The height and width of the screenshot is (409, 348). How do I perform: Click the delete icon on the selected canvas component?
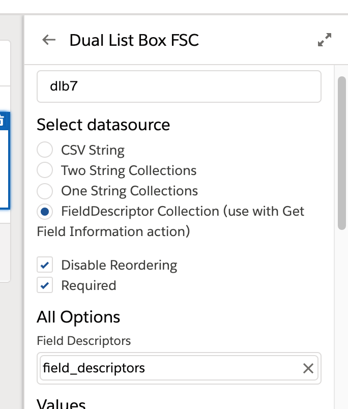[3, 121]
